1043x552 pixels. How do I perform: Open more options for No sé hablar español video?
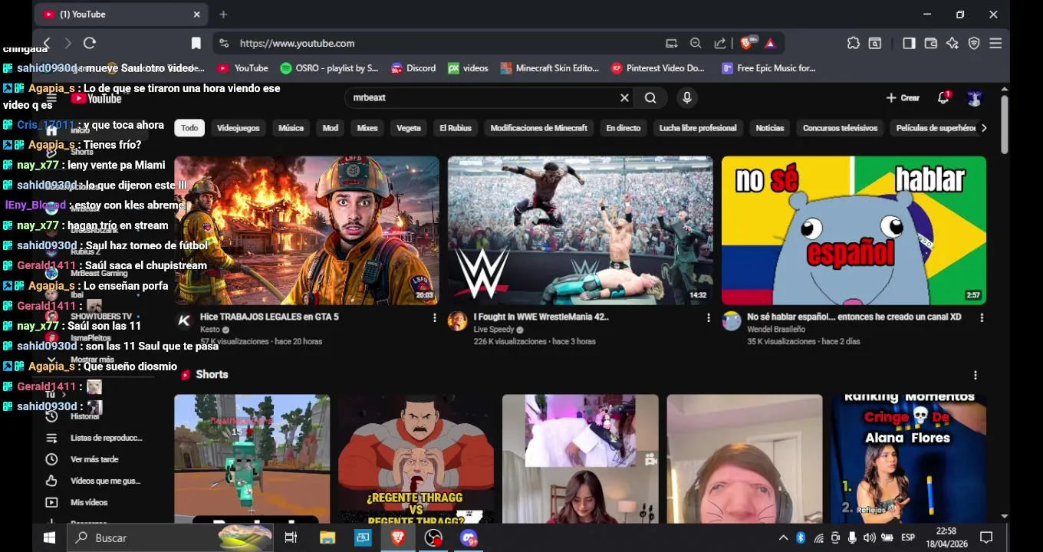[981, 317]
